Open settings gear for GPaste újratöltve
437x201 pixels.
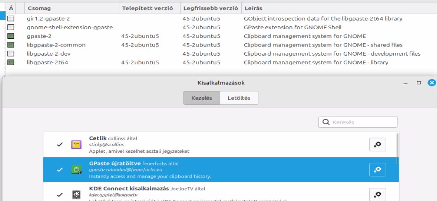[x=377, y=169]
